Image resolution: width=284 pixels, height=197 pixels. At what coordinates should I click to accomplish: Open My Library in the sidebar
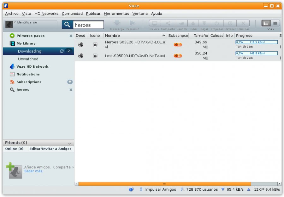(x=26, y=43)
